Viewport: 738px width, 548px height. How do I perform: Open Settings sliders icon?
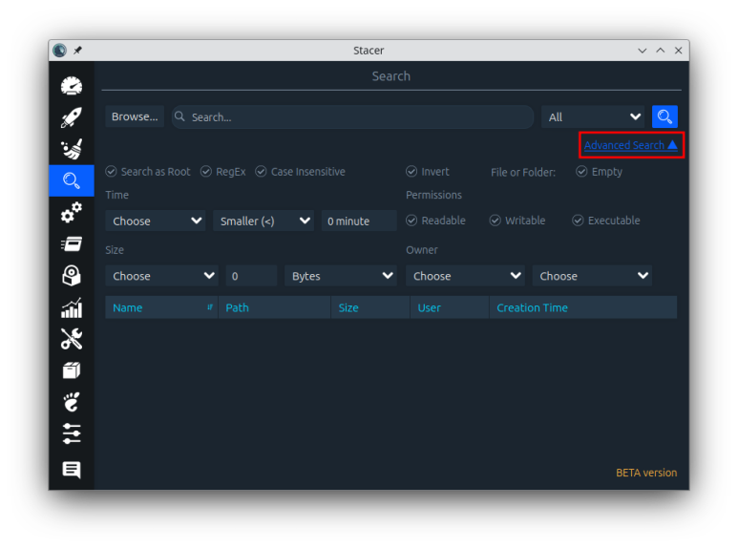72,433
